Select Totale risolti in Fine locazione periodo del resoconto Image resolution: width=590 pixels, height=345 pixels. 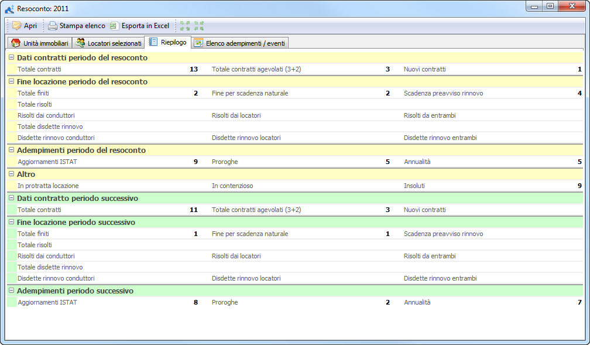(x=35, y=104)
